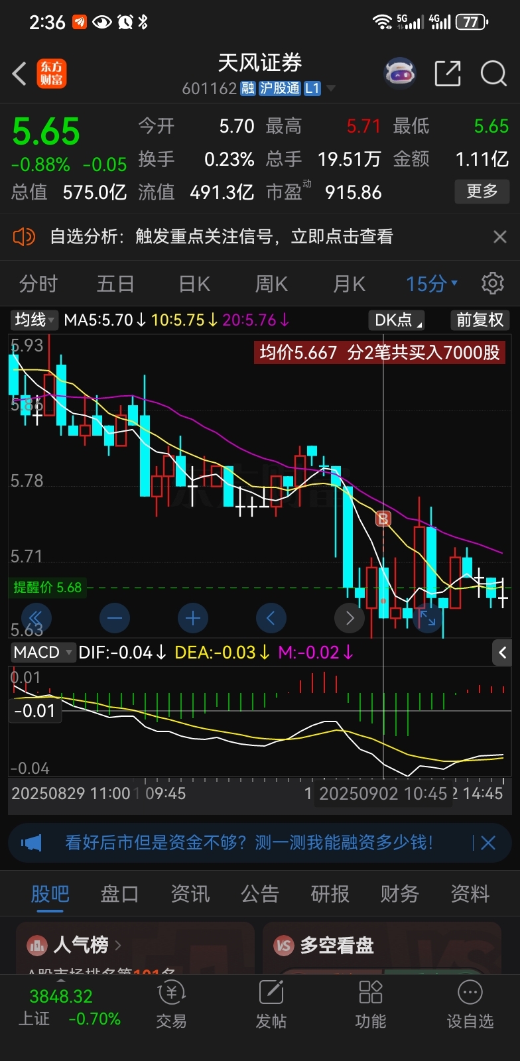Screen dimensions: 520x1061
Task: Open the 功能 grid icon
Action: (x=370, y=1006)
